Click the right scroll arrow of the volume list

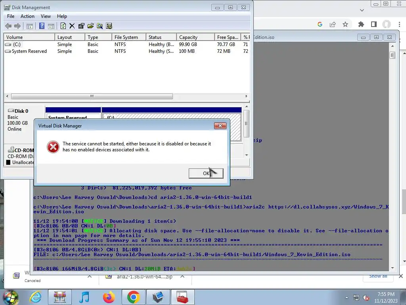(246, 96)
